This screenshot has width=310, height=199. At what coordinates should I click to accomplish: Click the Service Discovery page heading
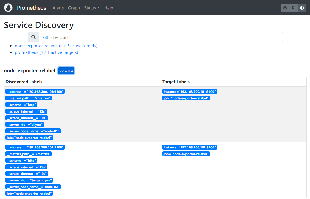pyautogui.click(x=39, y=25)
